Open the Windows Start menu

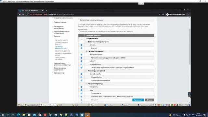[2, 115]
